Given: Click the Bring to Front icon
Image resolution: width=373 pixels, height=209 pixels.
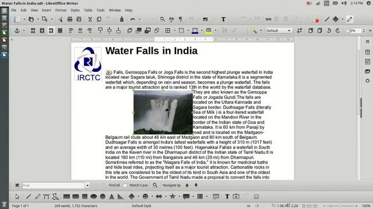Looking at the screenshot, I should click(129, 30).
